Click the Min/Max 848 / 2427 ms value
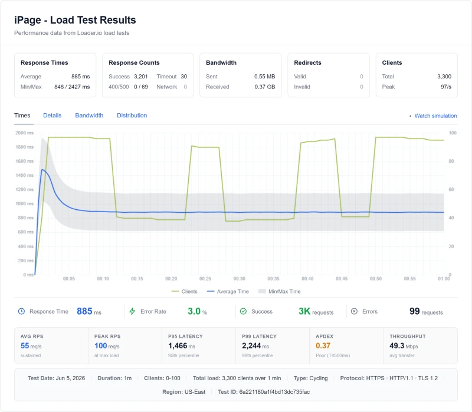 click(x=72, y=87)
